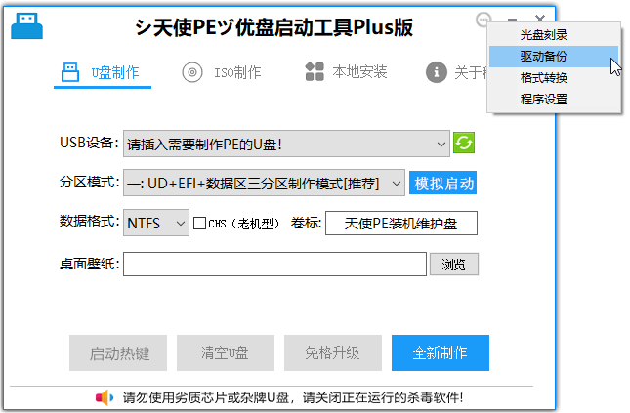Click the 免格升级 button
Image resolution: width=630 pixels, height=413 pixels.
tap(333, 352)
